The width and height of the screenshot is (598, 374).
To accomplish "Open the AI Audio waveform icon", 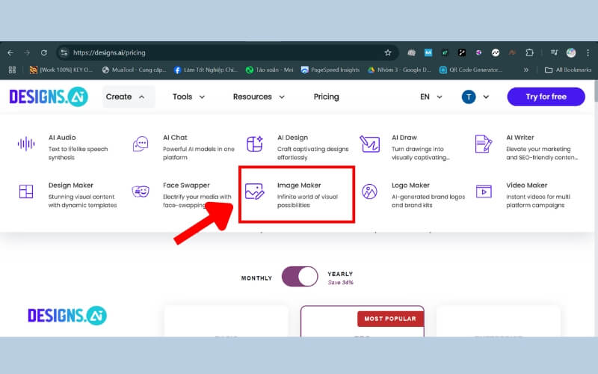I will 26,144.
